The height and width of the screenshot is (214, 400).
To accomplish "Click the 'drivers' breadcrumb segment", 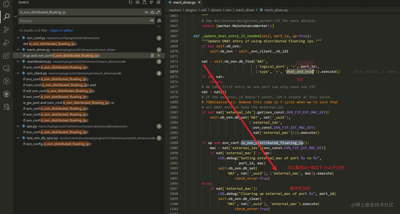I will [216, 10].
